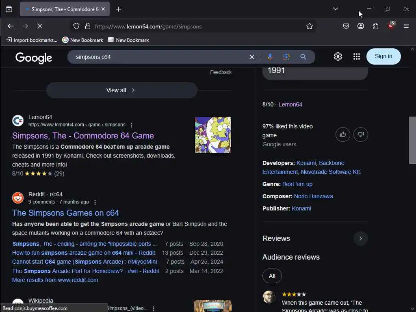
Task: Open the tracking protection shield icon
Action: [76, 26]
